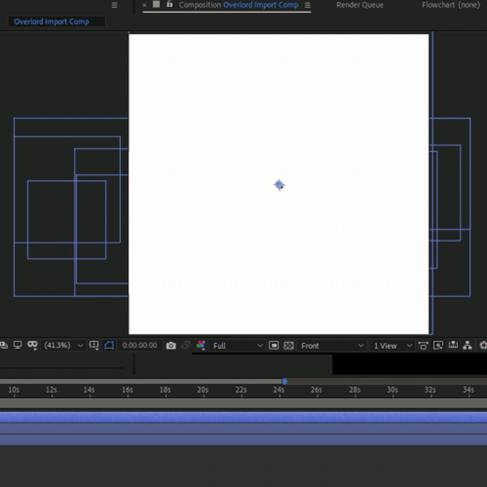Click the Overlord Import Comp breadcrumb
The image size is (487, 487).
coord(52,21)
